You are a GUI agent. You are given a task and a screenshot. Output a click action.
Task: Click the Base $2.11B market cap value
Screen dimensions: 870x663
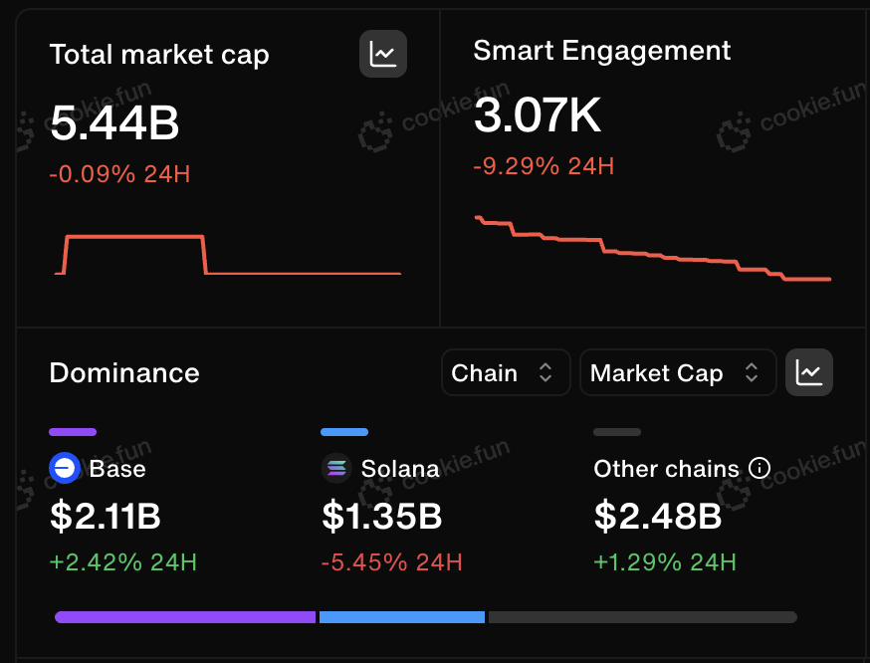(x=105, y=516)
